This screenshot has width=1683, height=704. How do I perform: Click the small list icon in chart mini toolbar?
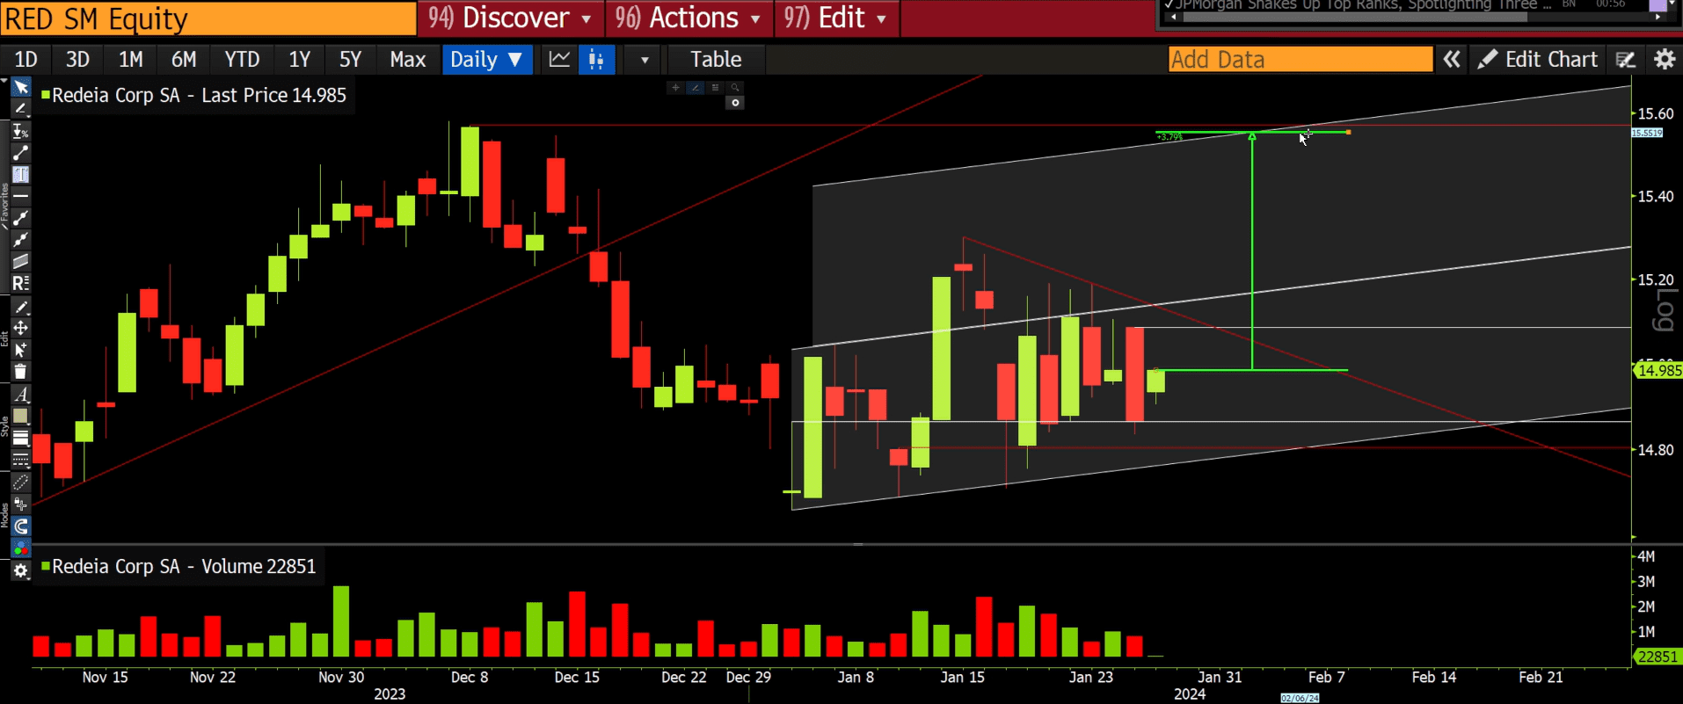(x=715, y=88)
